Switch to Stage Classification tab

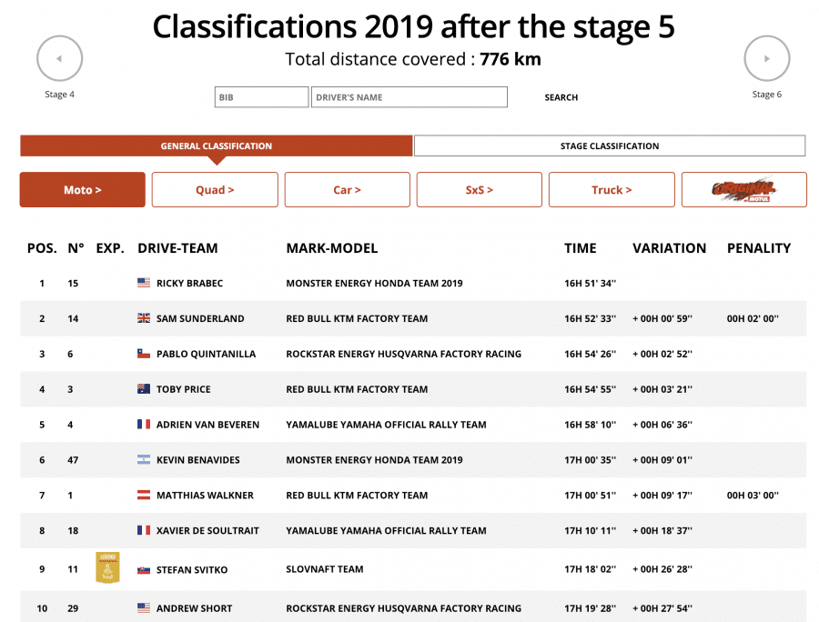609,145
